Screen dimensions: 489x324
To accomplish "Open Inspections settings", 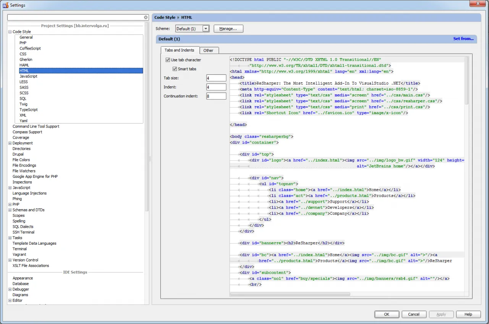I will tap(22, 182).
